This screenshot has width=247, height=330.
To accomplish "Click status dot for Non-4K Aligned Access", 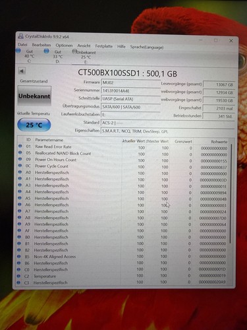I will tap(18, 256).
